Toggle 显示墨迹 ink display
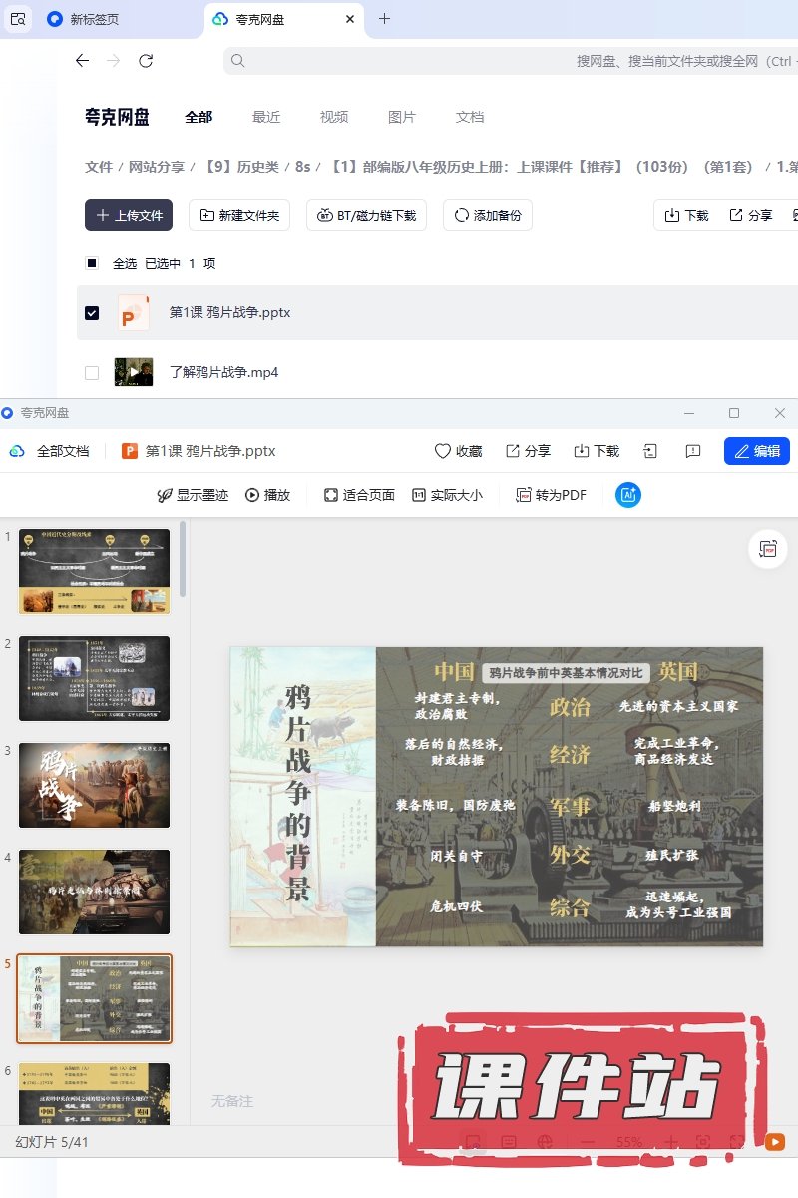Viewport: 798px width, 1198px height. 165,495
